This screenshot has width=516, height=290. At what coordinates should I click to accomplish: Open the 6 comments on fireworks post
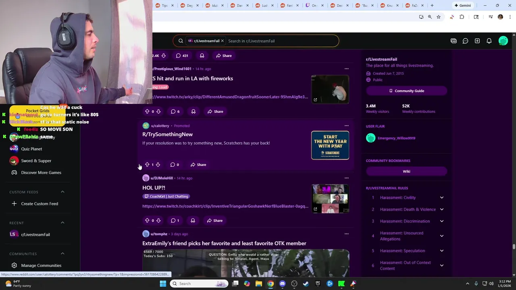175,111
